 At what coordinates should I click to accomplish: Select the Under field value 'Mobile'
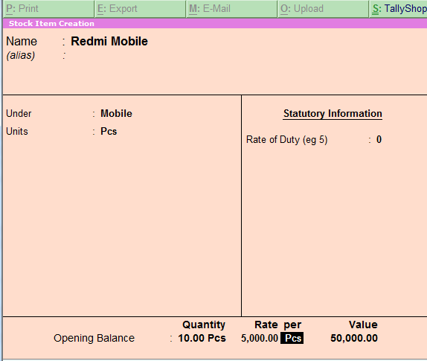[116, 114]
